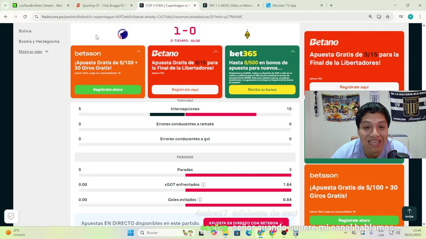Go back to the previous page

coord(6,17)
